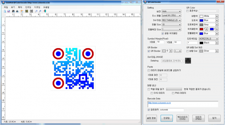225x125 pixels.
Task: Click the binoculars toolbar icon
Action: (13, 11)
